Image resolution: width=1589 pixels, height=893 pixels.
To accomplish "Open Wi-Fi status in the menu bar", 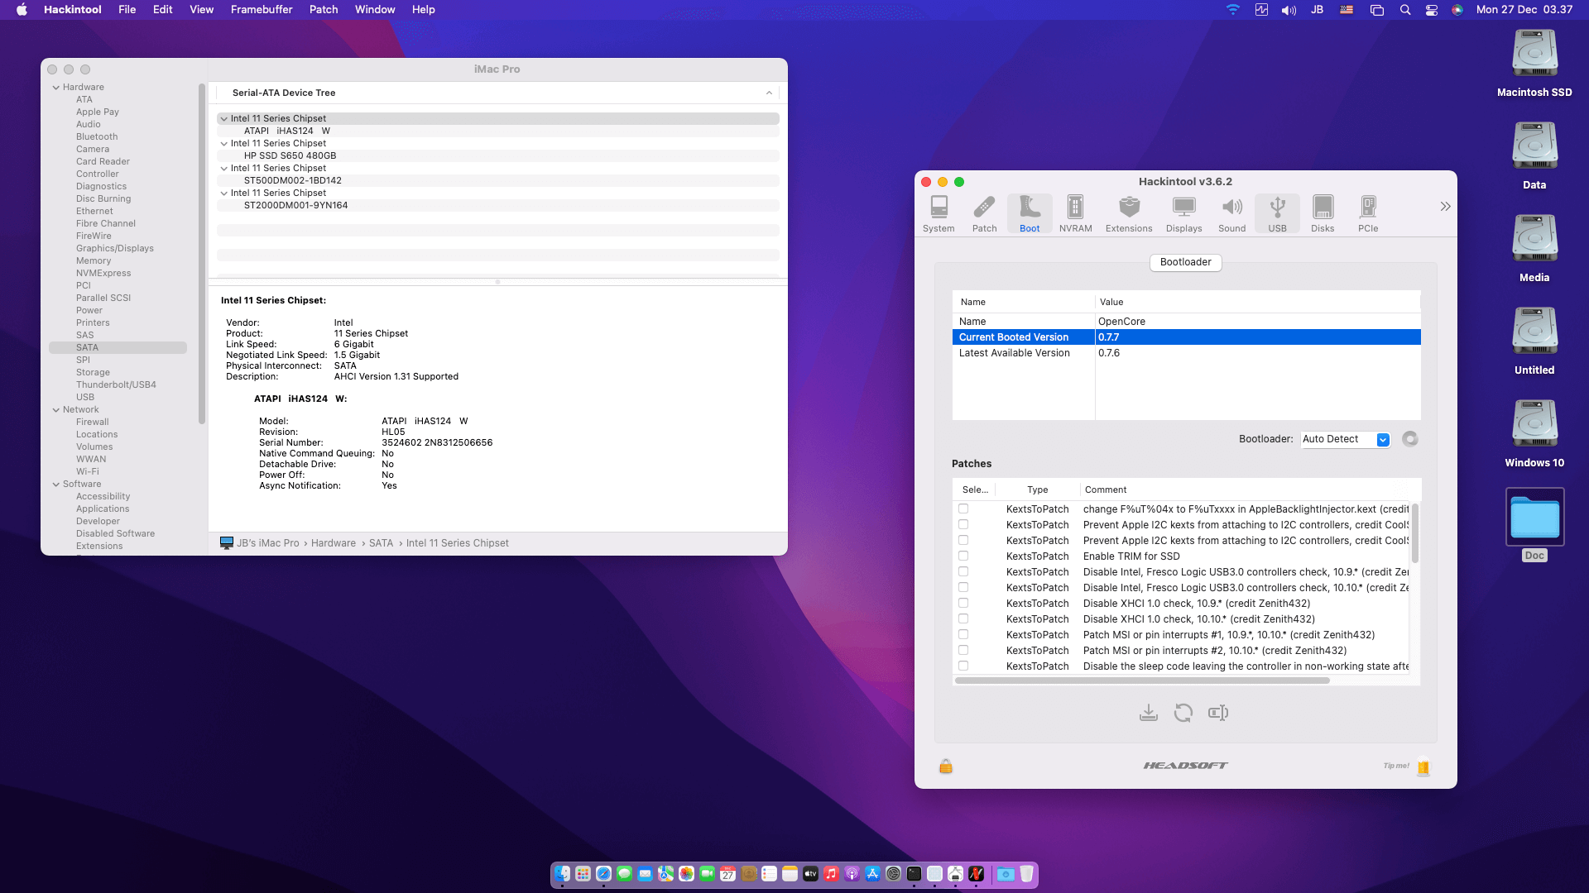I will tap(1232, 10).
